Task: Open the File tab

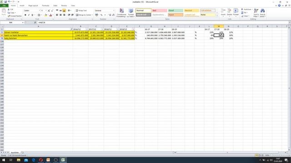Action: pyautogui.click(x=4, y=5)
